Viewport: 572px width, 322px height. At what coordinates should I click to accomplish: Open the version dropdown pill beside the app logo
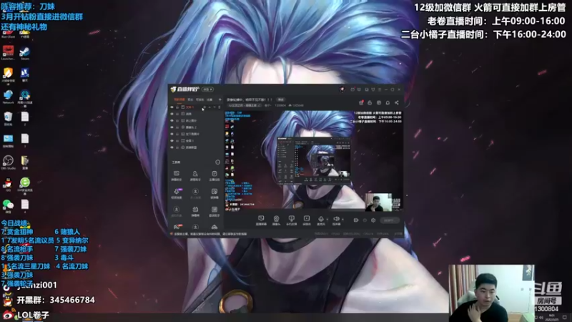[x=207, y=89]
